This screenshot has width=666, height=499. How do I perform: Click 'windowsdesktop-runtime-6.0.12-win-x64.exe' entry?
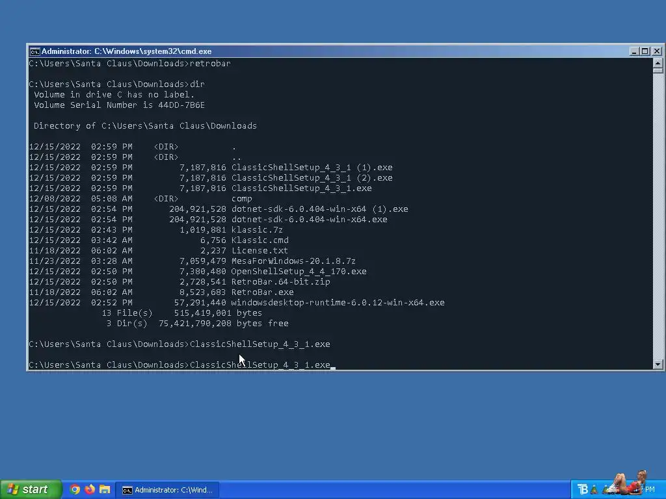[338, 303]
